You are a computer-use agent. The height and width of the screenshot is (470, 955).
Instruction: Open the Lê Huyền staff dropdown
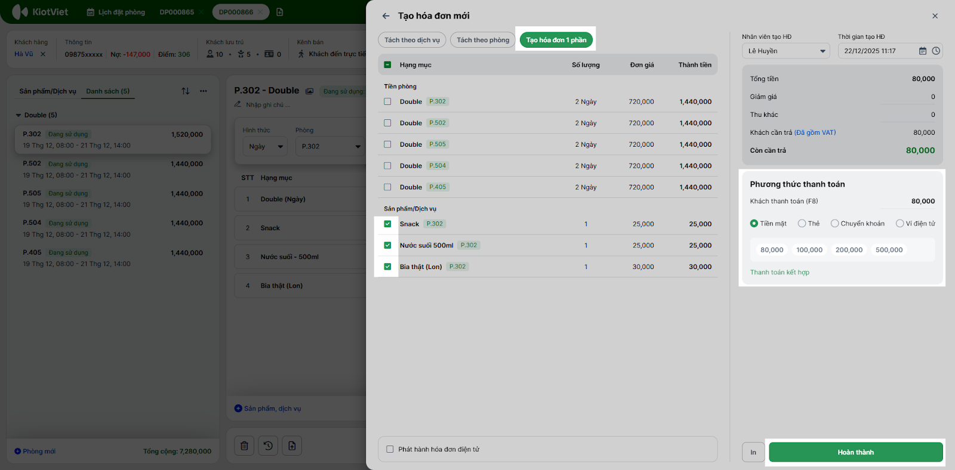tap(786, 51)
